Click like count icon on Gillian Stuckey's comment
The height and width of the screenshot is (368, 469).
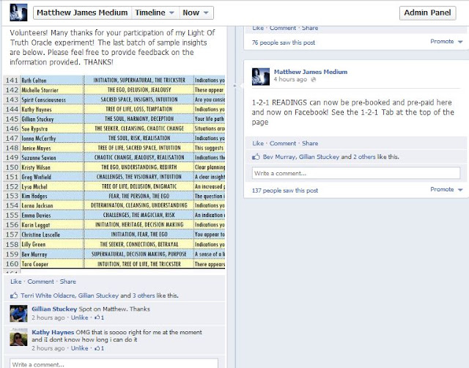[x=100, y=317]
